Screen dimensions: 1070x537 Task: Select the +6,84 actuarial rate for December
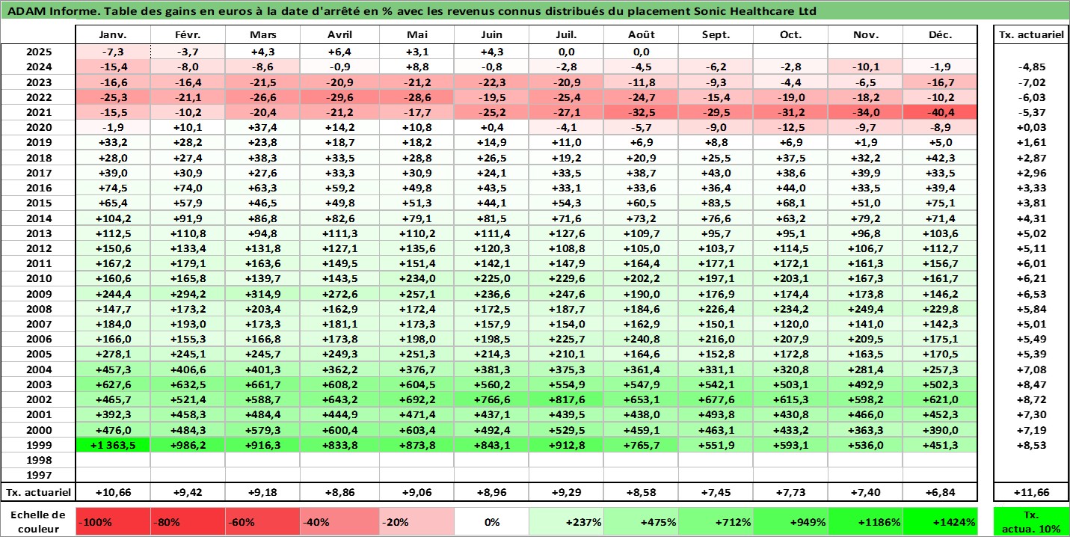(x=941, y=492)
